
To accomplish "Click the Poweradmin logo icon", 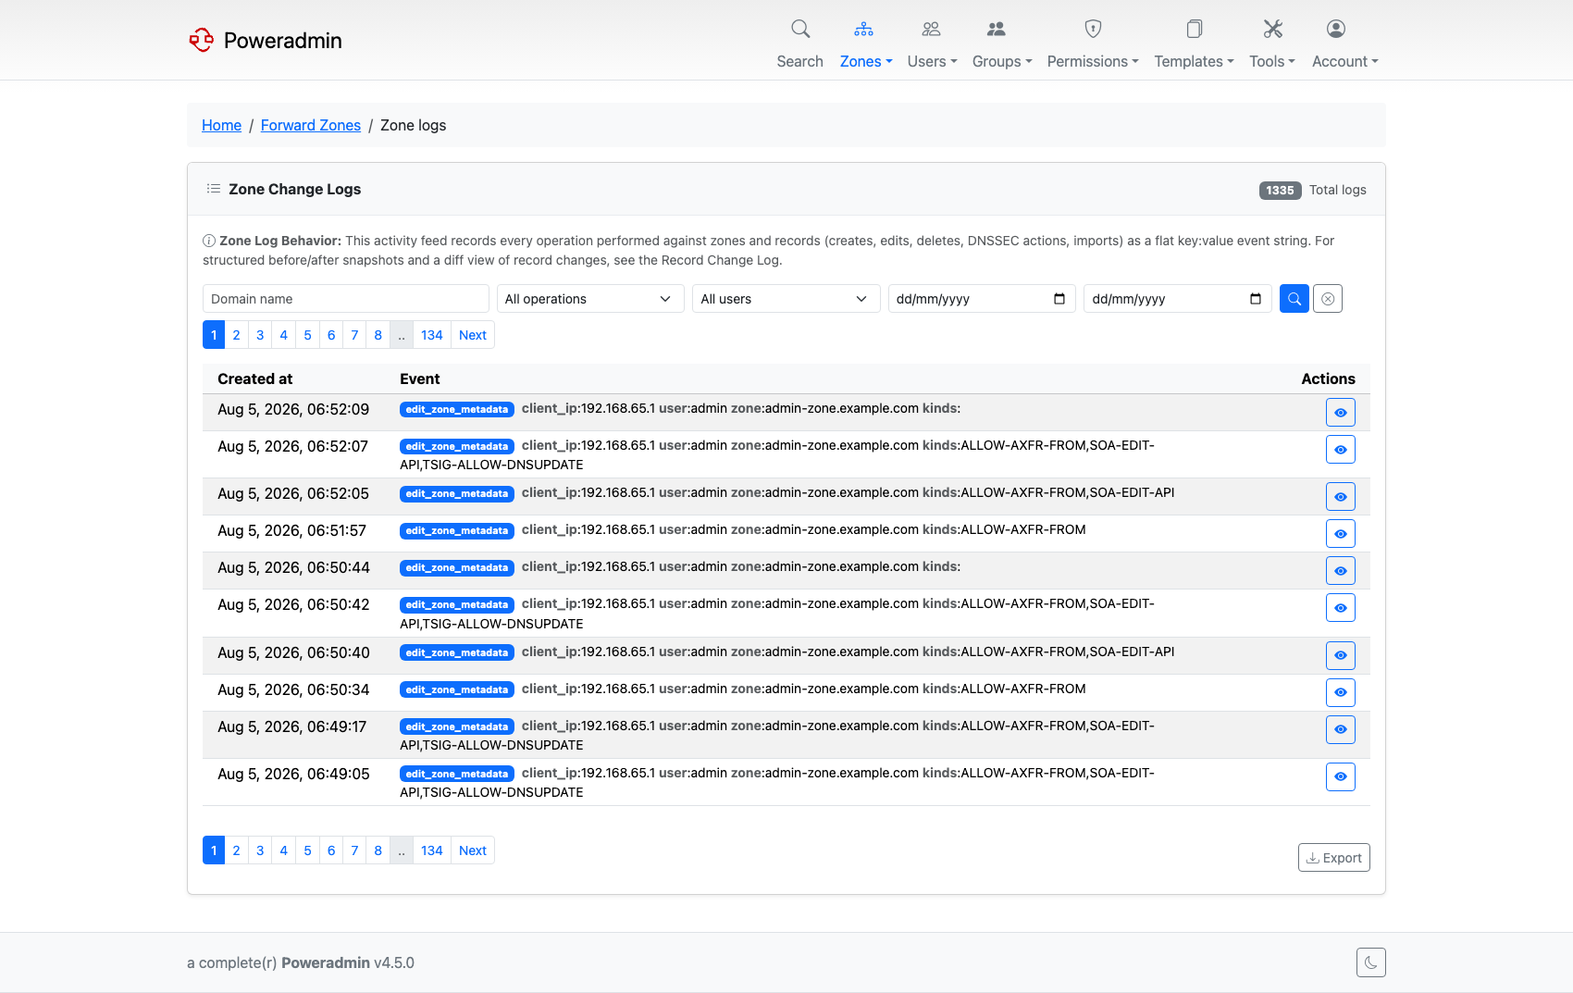I will pyautogui.click(x=202, y=40).
